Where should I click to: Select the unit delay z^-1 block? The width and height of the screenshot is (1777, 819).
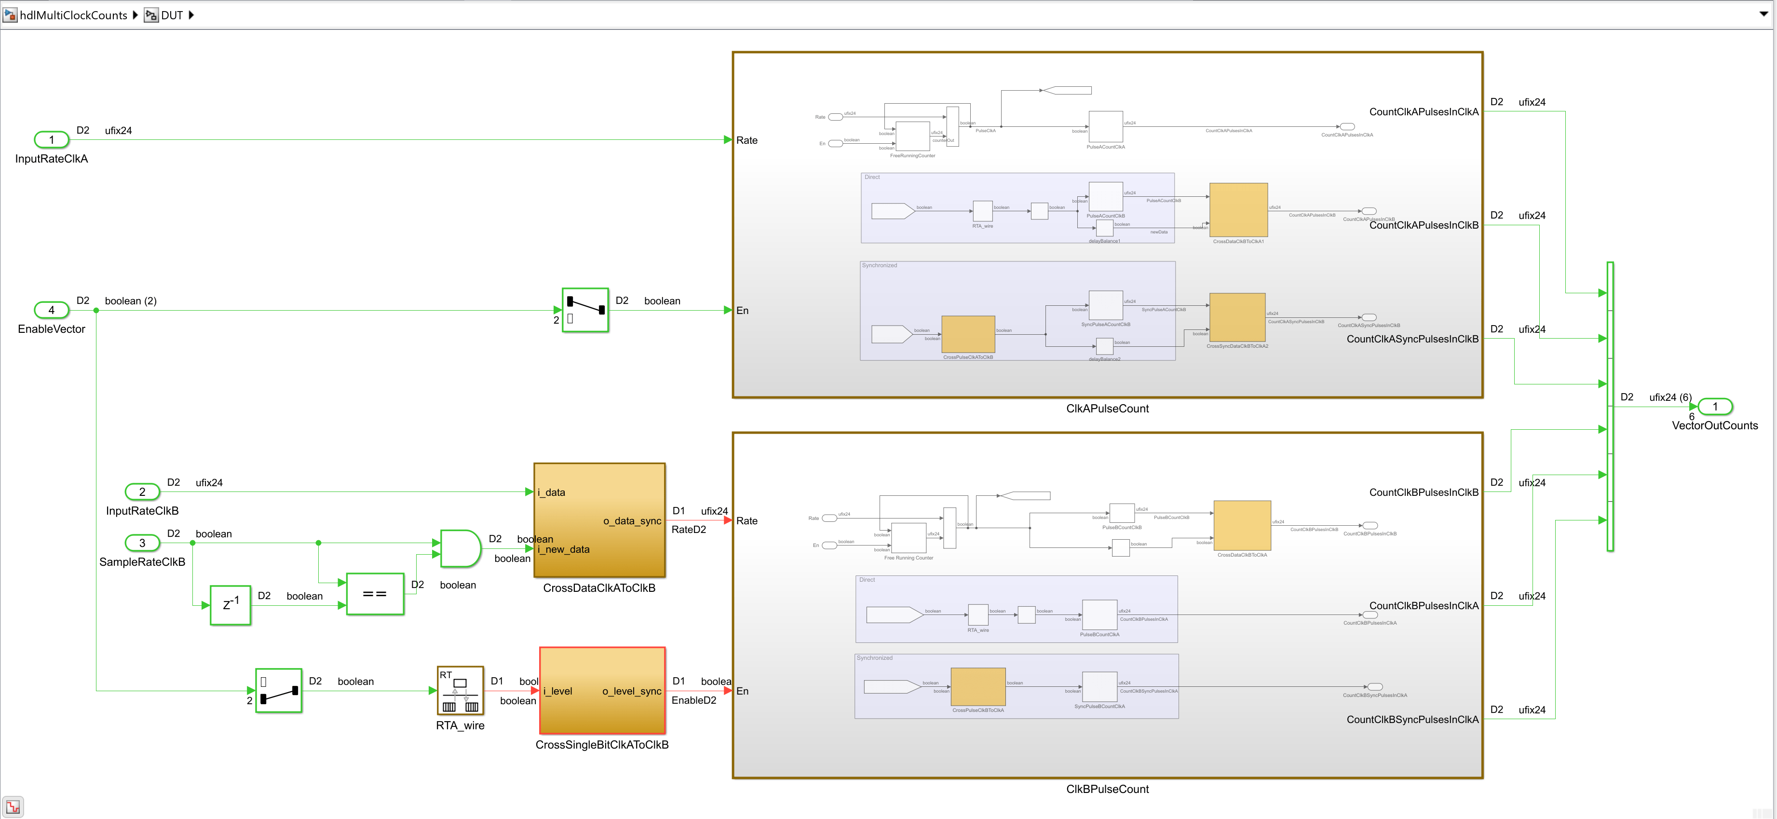click(x=231, y=605)
